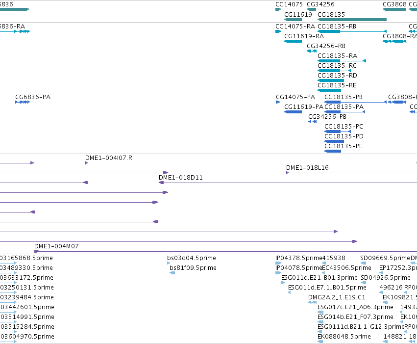This screenshot has width=417, height=344.
Task: Select EST 03514991.5prime
Action: point(27,318)
